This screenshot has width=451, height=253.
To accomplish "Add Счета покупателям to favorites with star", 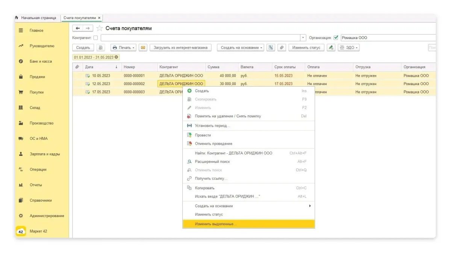I will 100,28.
